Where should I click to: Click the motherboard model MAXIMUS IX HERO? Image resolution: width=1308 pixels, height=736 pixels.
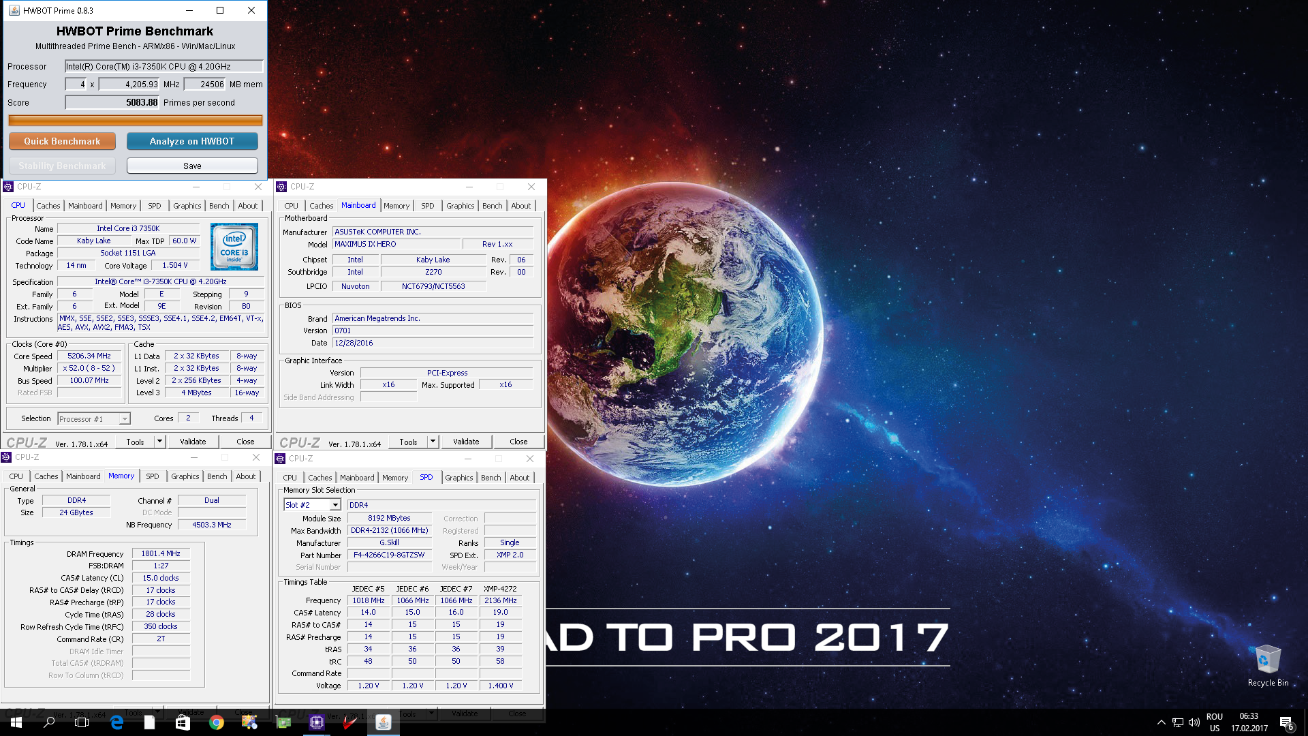(x=396, y=244)
